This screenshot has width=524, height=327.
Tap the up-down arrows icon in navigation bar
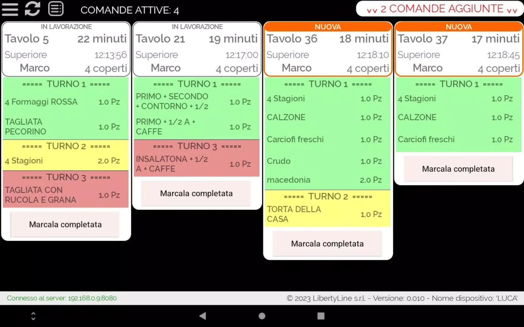[33, 316]
